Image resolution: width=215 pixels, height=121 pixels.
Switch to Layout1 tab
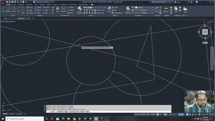click(x=12, y=114)
